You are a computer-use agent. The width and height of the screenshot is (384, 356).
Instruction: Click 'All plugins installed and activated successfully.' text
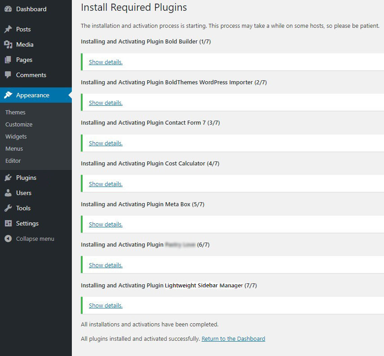pos(140,339)
